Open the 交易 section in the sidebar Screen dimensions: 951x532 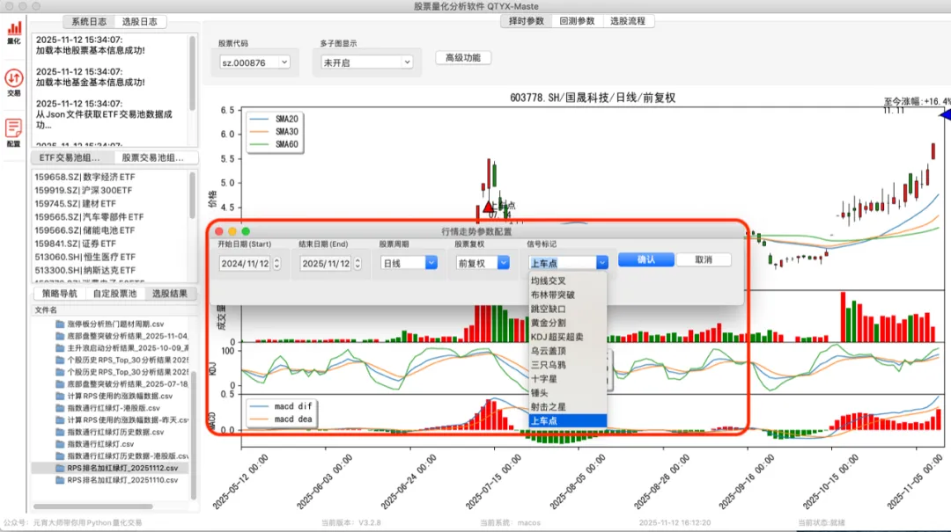coord(14,83)
